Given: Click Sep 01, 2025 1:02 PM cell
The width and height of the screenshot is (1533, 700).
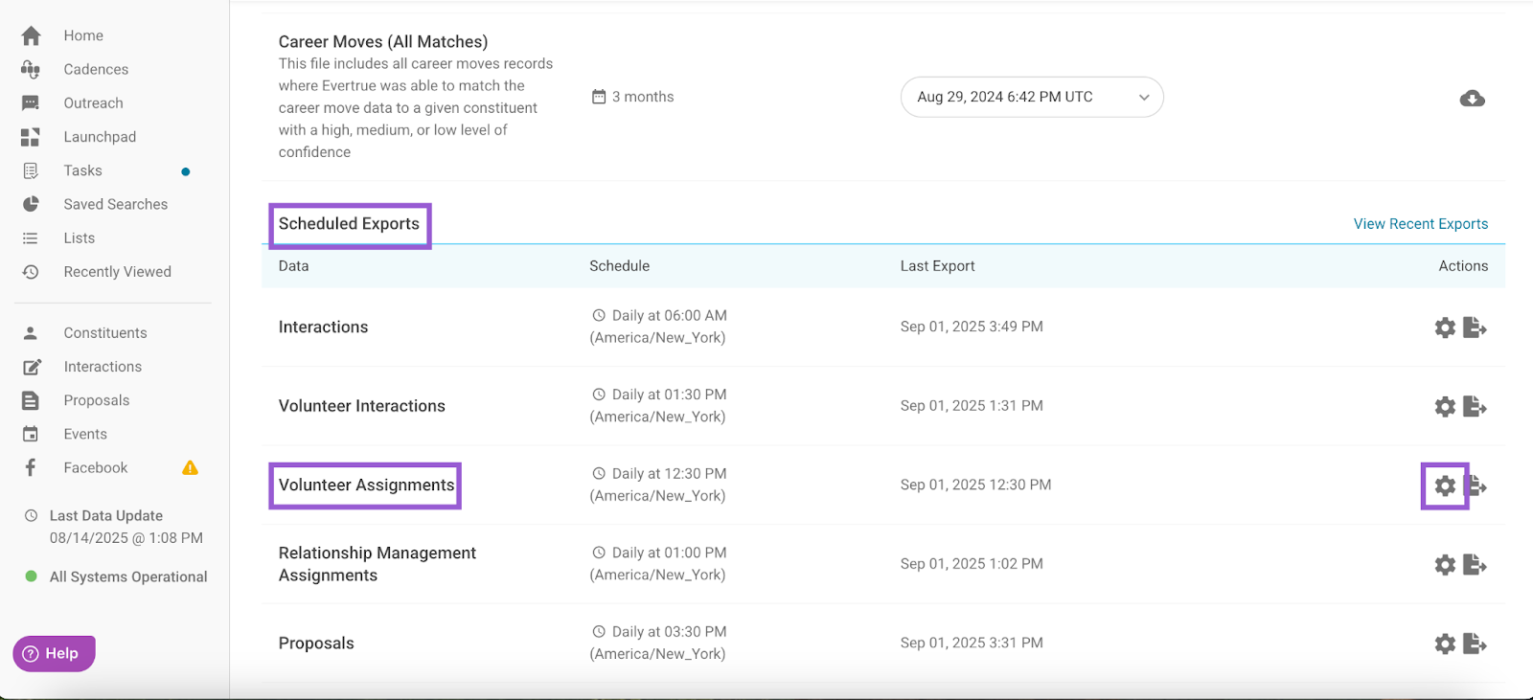Looking at the screenshot, I should tap(972, 564).
